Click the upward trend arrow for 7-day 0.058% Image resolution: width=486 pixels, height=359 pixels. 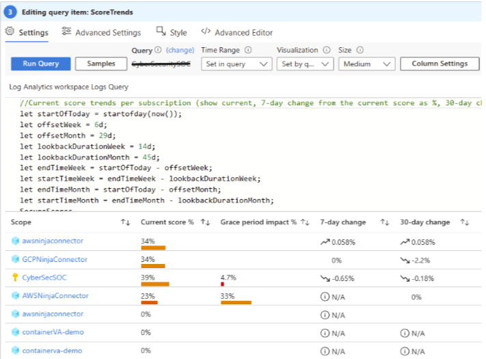325,242
